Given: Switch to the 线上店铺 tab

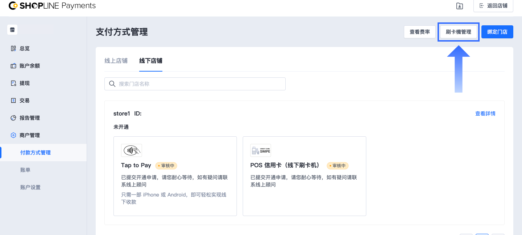Looking at the screenshot, I should 116,61.
